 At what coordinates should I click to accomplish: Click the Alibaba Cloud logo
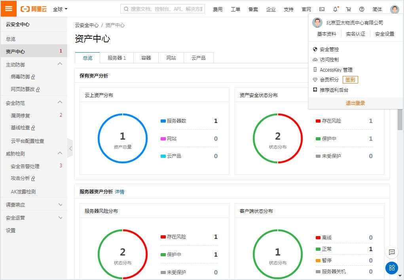click(34, 9)
